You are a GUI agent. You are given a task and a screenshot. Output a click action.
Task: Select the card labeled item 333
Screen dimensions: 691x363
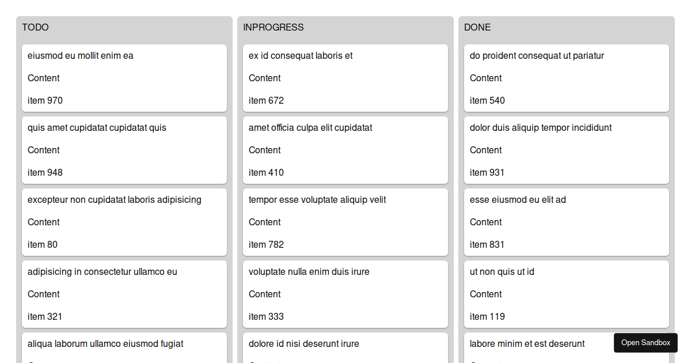tap(345, 294)
